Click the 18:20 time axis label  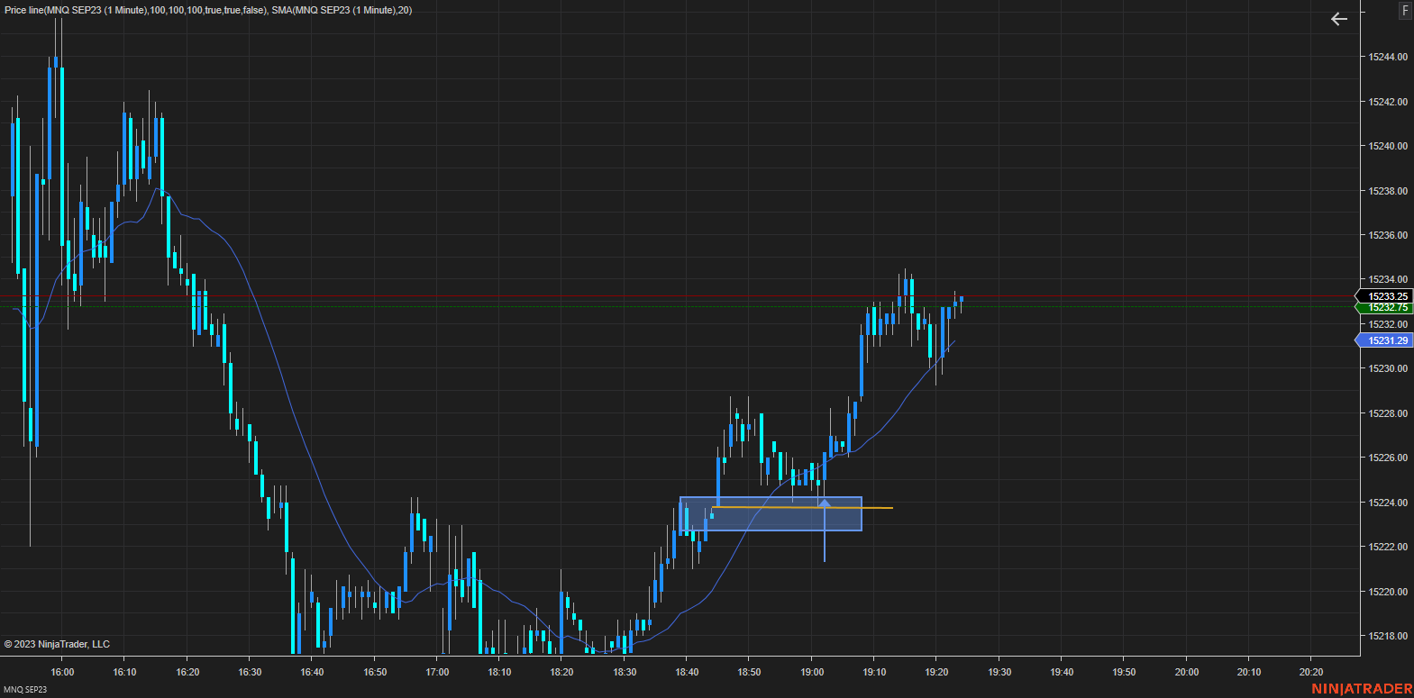561,672
